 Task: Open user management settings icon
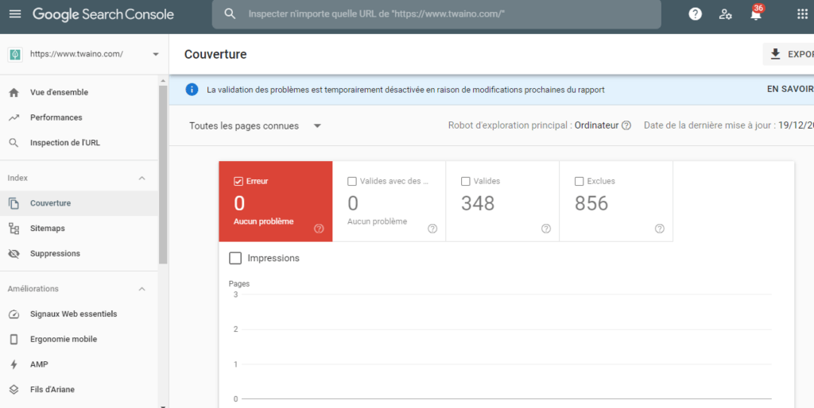click(x=725, y=14)
